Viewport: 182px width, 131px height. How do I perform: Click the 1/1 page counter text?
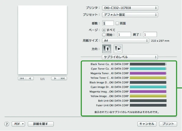coord(42,79)
